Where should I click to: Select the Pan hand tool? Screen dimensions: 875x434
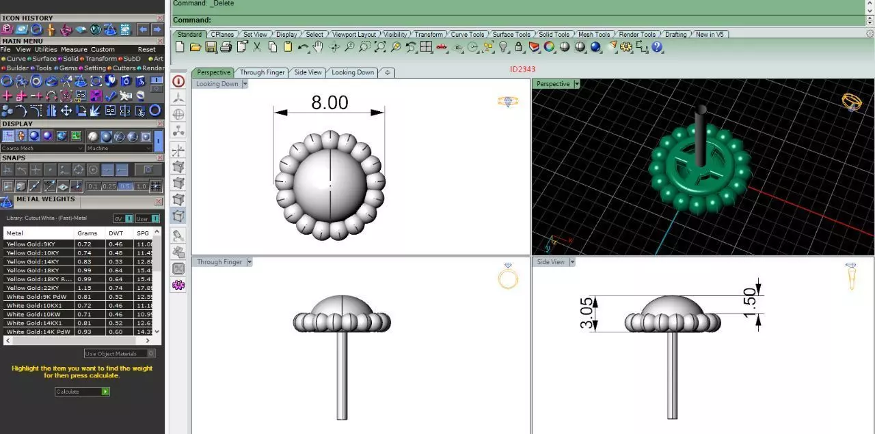(x=318, y=47)
